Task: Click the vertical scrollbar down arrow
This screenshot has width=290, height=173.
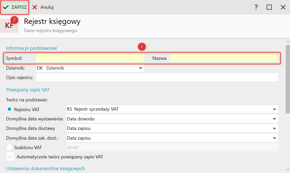Action: point(288,169)
